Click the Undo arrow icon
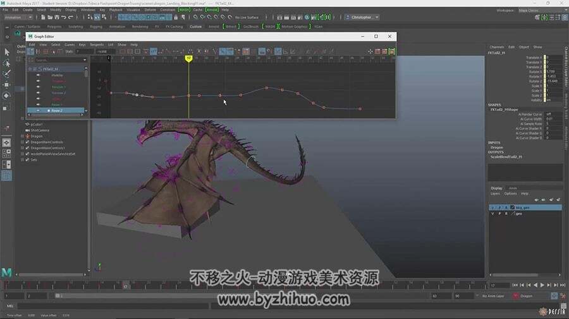This screenshot has width=569, height=319. click(x=63, y=17)
